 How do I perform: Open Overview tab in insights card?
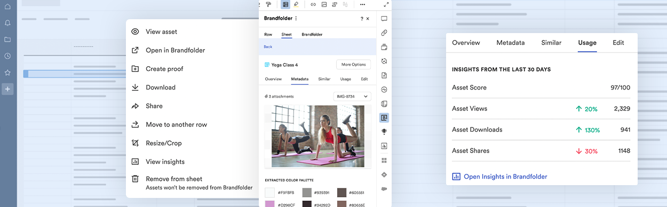click(466, 43)
